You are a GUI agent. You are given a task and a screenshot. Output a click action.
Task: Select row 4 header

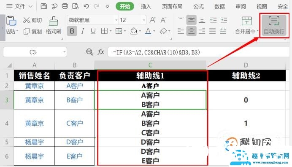pos(7,123)
